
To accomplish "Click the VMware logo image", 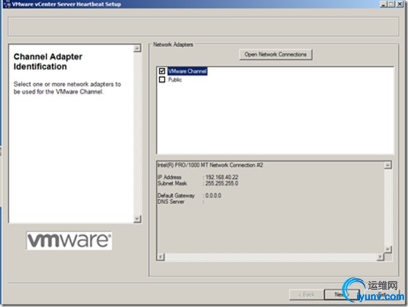I will coord(69,241).
